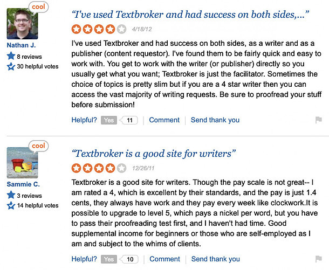Open Nathan J.'s profile name link
The image size is (329, 270).
pos(21,45)
